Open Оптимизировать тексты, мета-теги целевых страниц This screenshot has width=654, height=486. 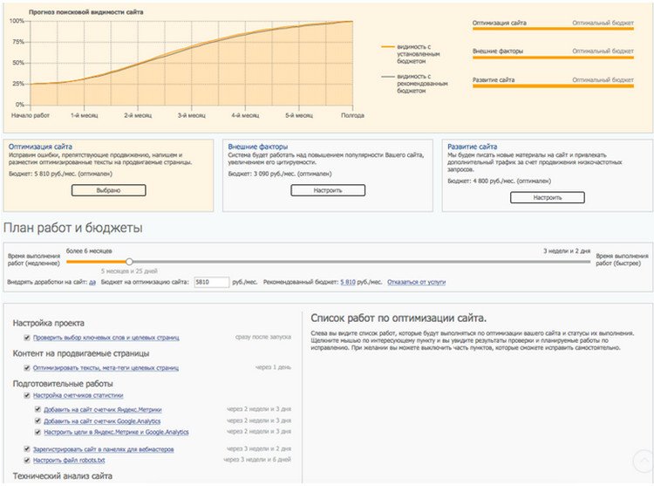click(106, 368)
